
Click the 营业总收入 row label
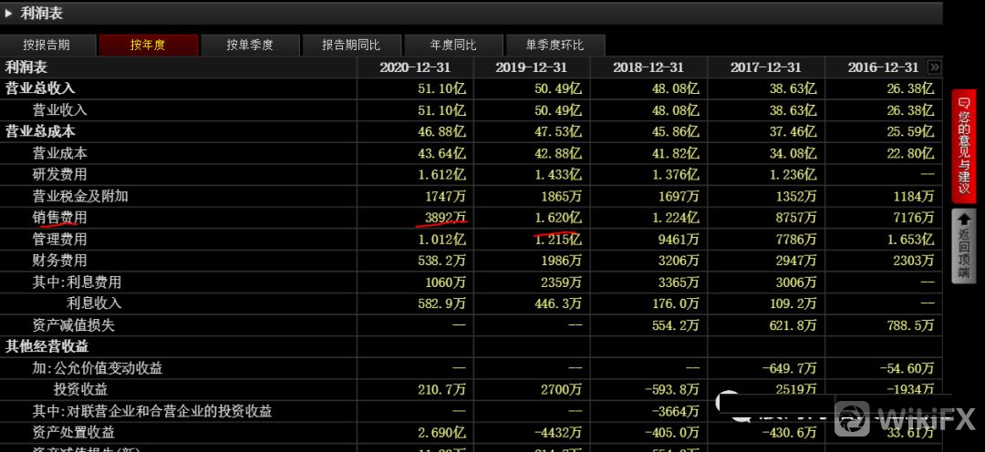[x=40, y=88]
